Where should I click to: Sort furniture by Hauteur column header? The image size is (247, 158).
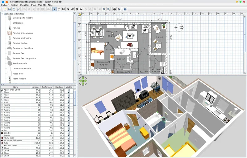tap(59, 87)
